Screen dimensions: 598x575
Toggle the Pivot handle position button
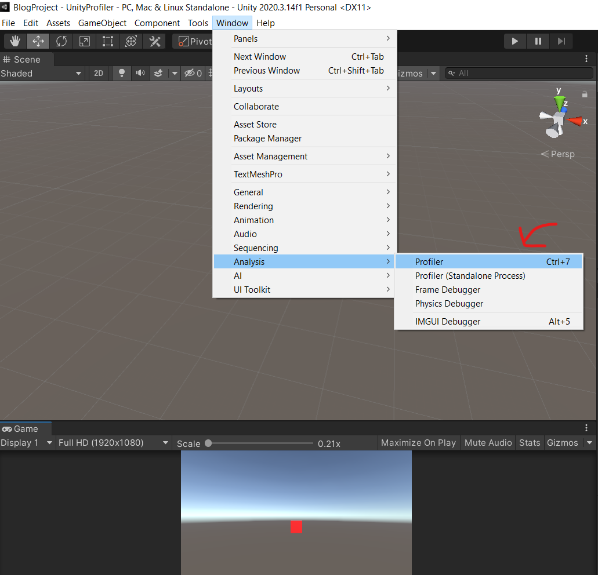193,41
